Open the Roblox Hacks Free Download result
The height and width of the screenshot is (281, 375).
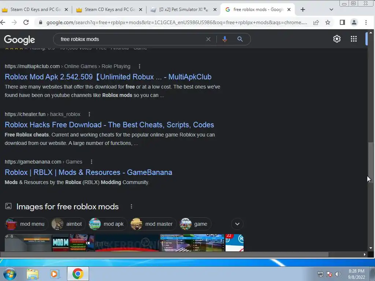[109, 125]
